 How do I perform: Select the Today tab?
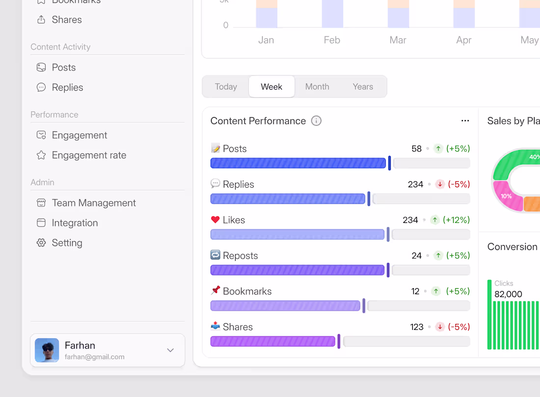pos(225,86)
